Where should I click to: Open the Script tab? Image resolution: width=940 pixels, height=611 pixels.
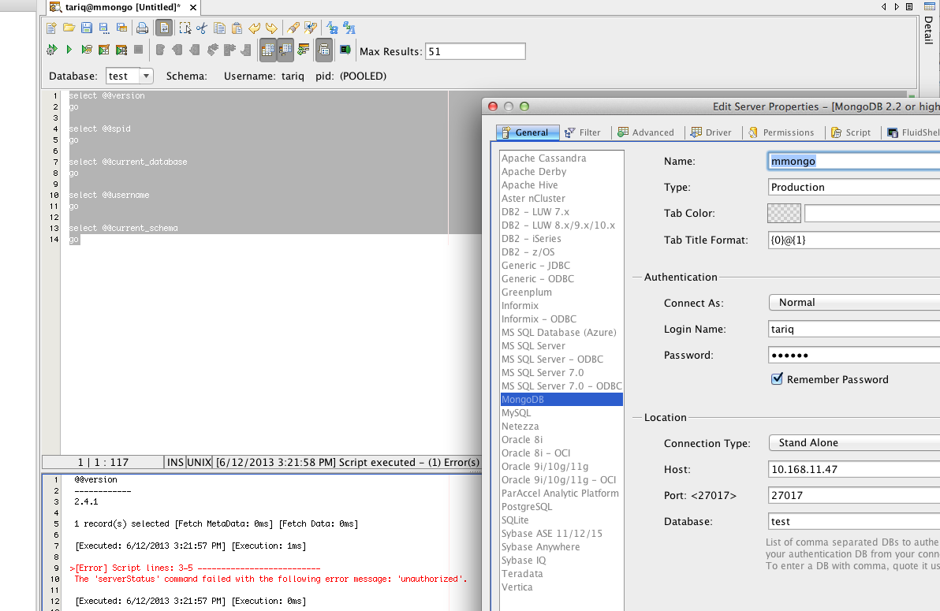click(x=851, y=132)
